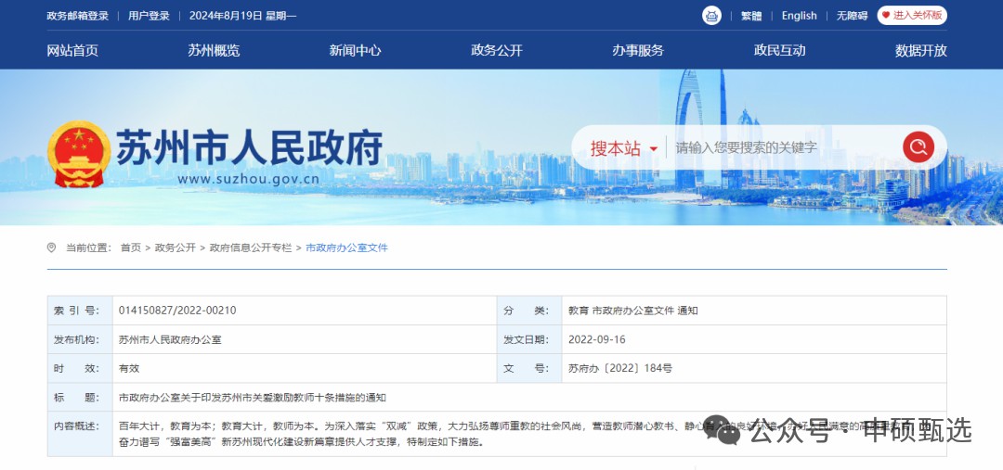Screen dimensions: 1003x470
Task: Enter the 进入关怀版 care mode
Action: tap(912, 16)
